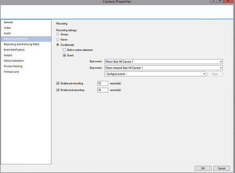Choose the Never recording option
The height and width of the screenshot is (173, 235).
58,40
